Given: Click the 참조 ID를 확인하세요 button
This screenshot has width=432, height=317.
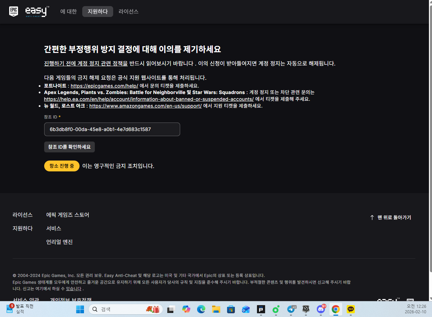Looking at the screenshot, I should pos(69,147).
